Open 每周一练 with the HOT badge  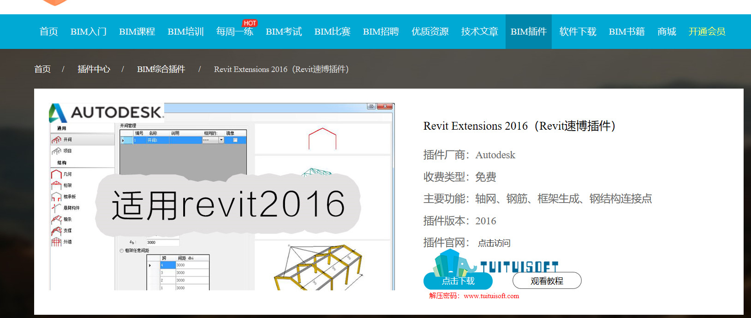tap(235, 31)
